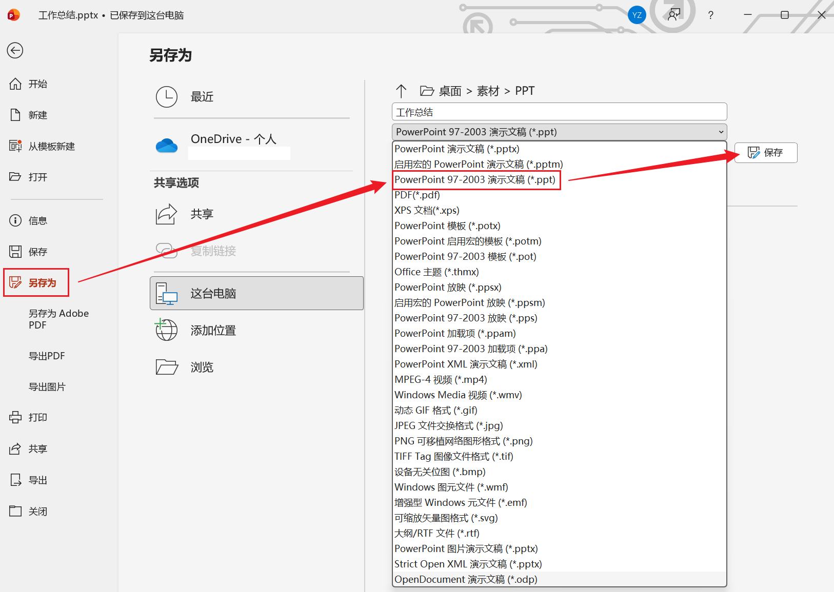Click the help question mark icon
Viewport: 834px width, 592px height.
tap(710, 15)
